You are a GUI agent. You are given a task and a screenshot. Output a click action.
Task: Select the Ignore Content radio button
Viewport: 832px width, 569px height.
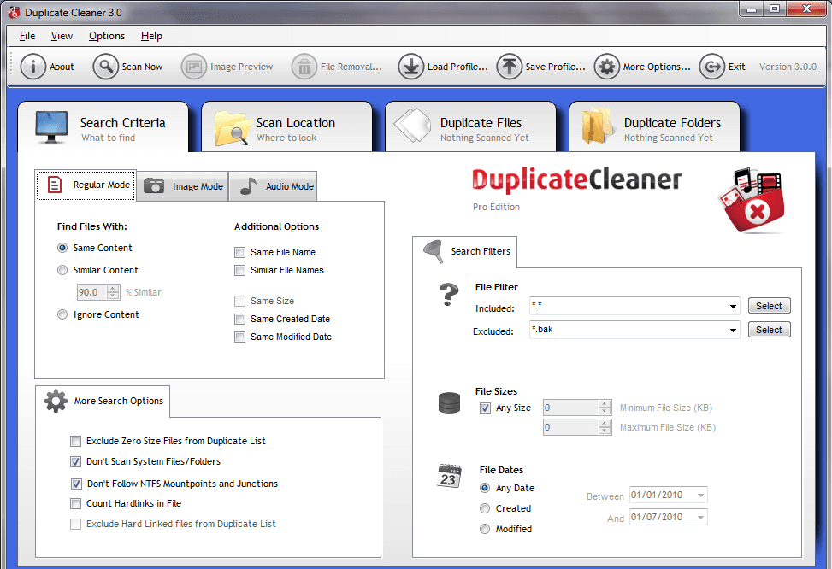[x=62, y=314]
